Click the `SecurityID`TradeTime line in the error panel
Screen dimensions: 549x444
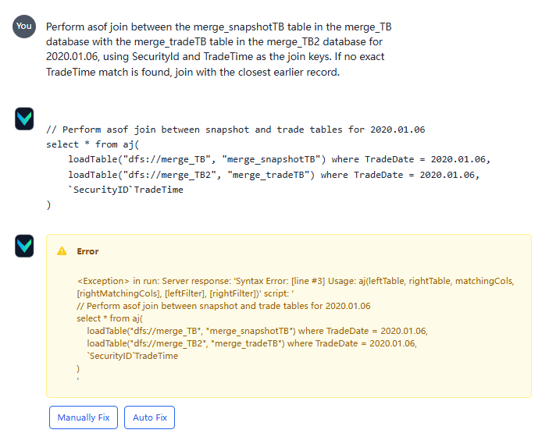click(133, 356)
